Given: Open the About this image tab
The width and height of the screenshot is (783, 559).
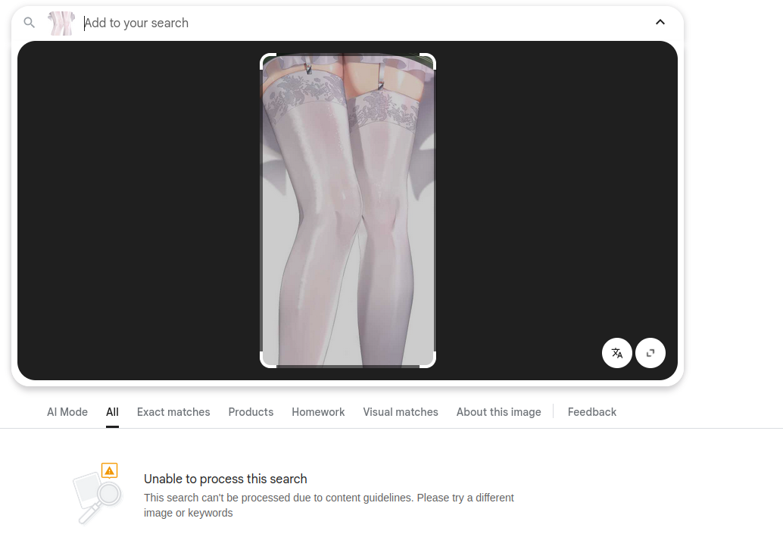Looking at the screenshot, I should 498,412.
